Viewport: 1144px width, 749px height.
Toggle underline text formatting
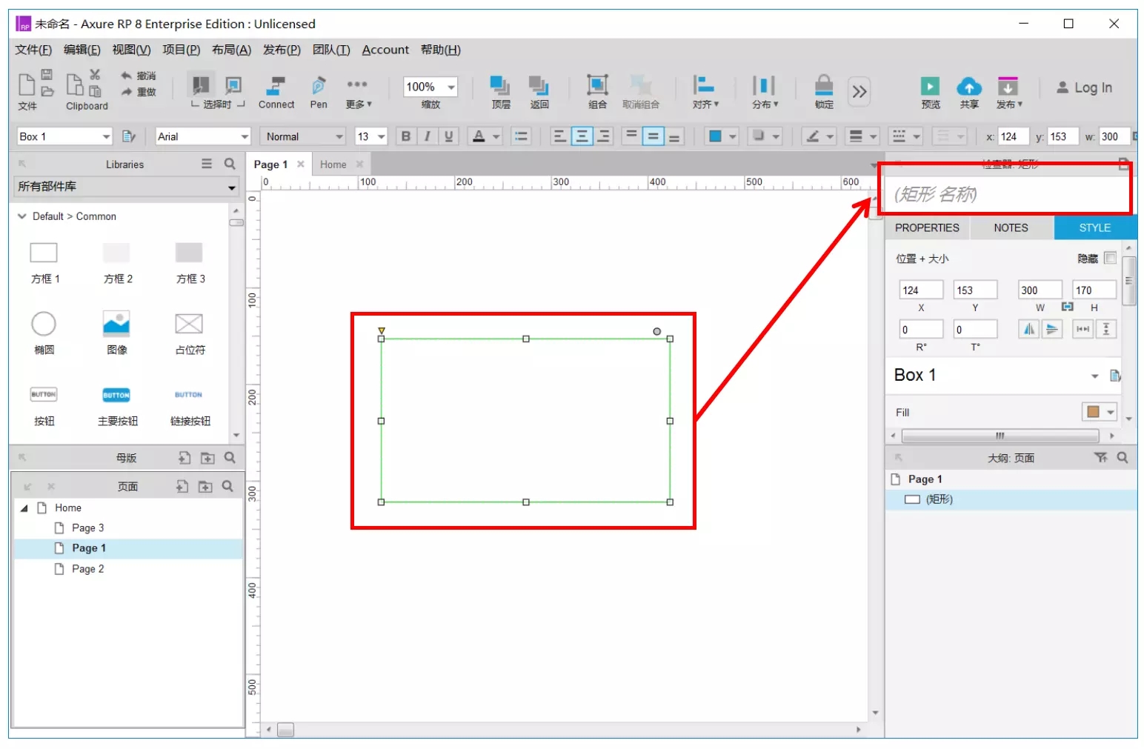448,136
